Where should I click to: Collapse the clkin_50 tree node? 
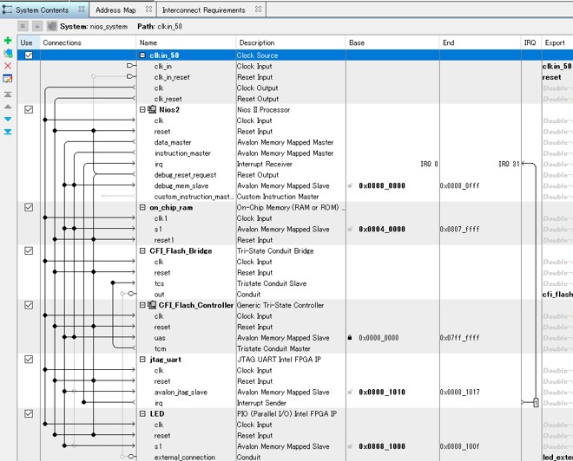[x=142, y=55]
